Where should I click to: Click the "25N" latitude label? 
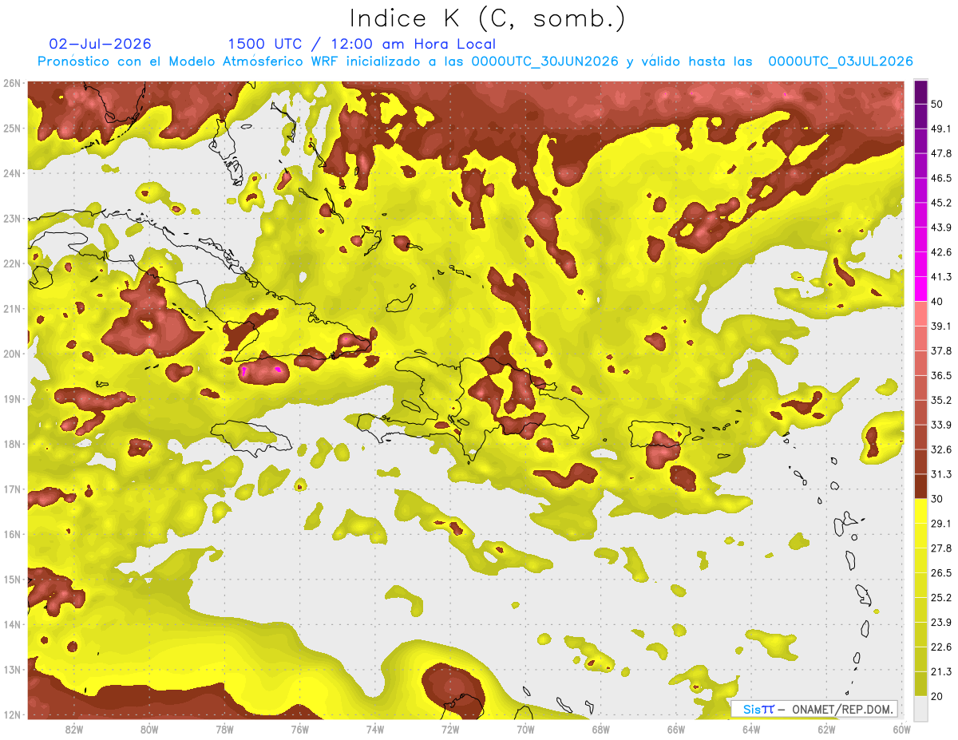11,129
